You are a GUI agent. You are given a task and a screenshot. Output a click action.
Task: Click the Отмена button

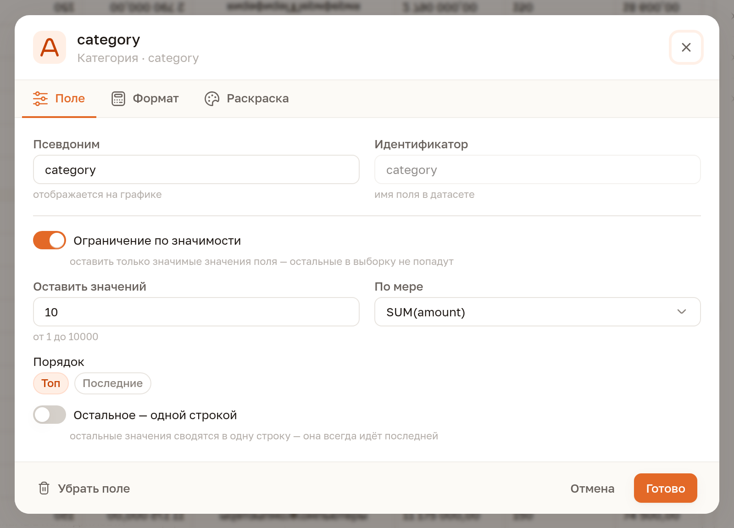tap(592, 489)
